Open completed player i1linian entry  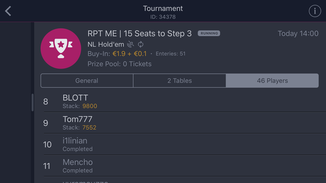[185, 144]
